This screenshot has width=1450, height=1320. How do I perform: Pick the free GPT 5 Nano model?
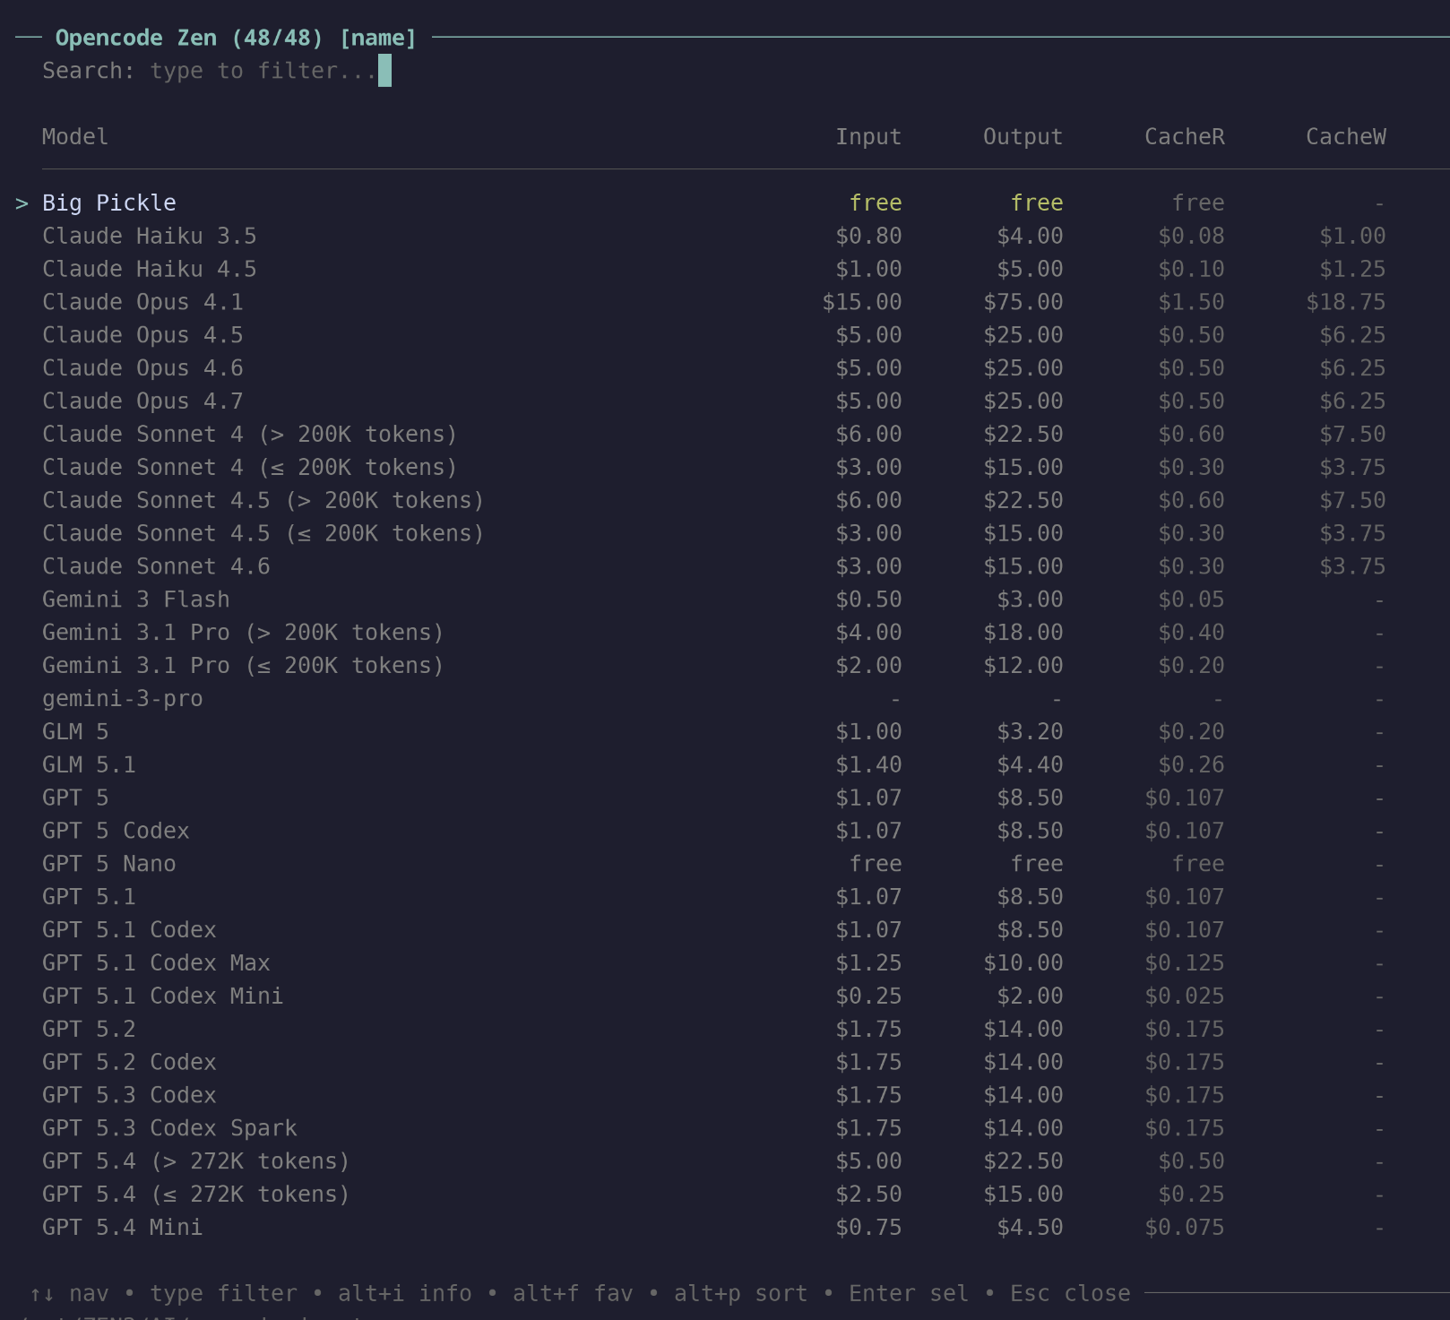(713, 864)
